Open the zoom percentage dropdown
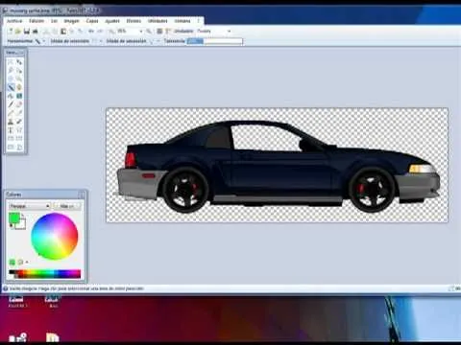Image resolution: width=461 pixels, height=345 pixels. [140, 31]
